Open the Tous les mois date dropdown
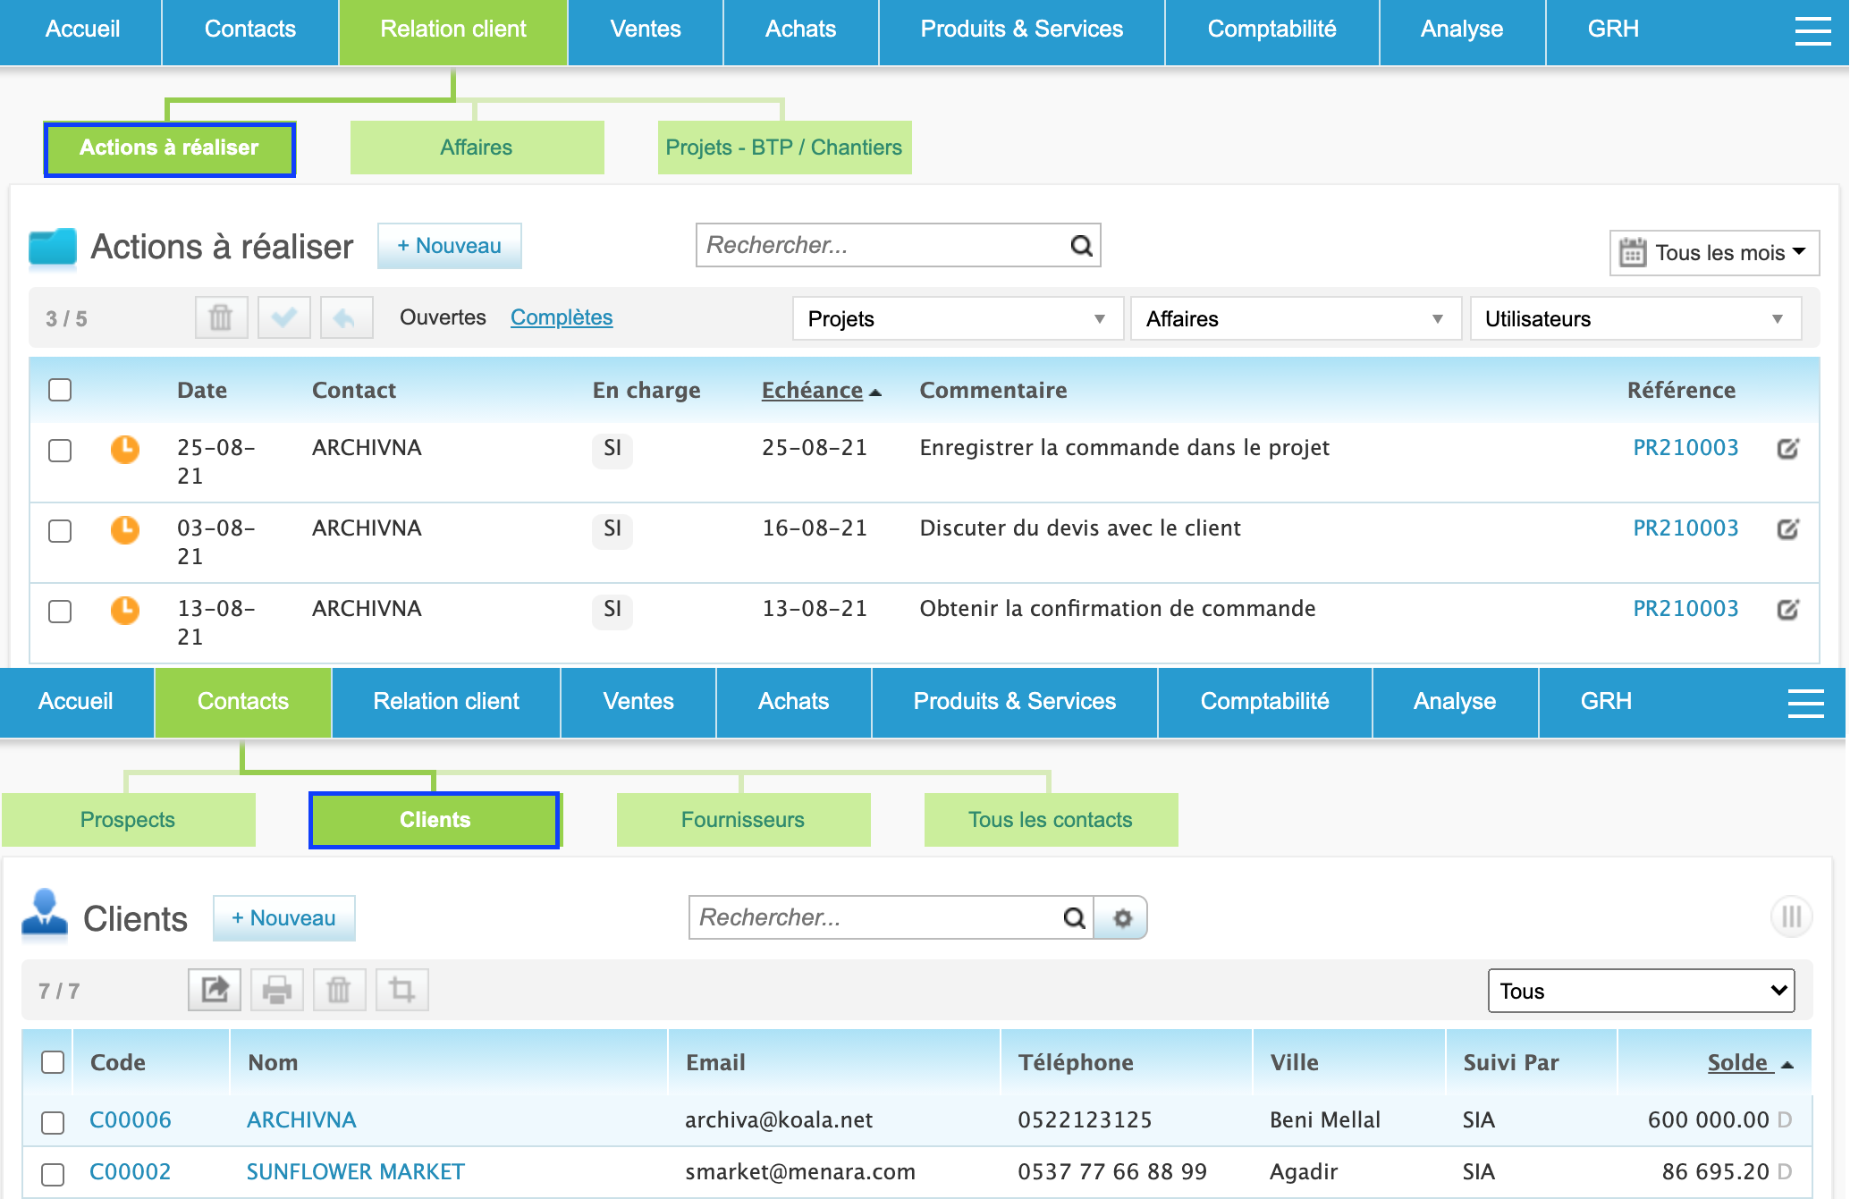The height and width of the screenshot is (1199, 1850). [x=1714, y=253]
